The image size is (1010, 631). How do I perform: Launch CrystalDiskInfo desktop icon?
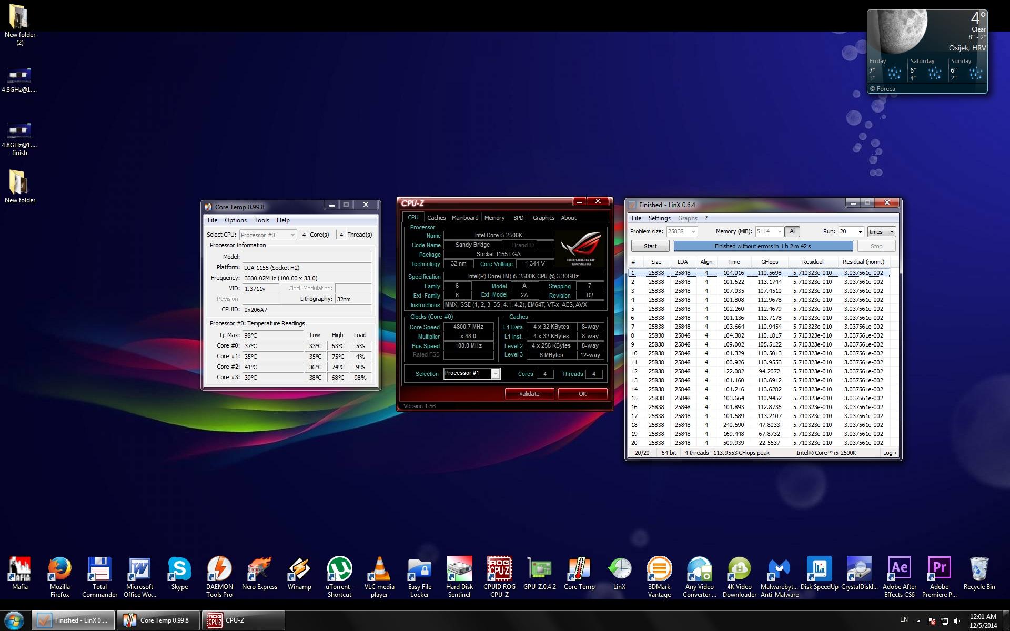click(859, 573)
